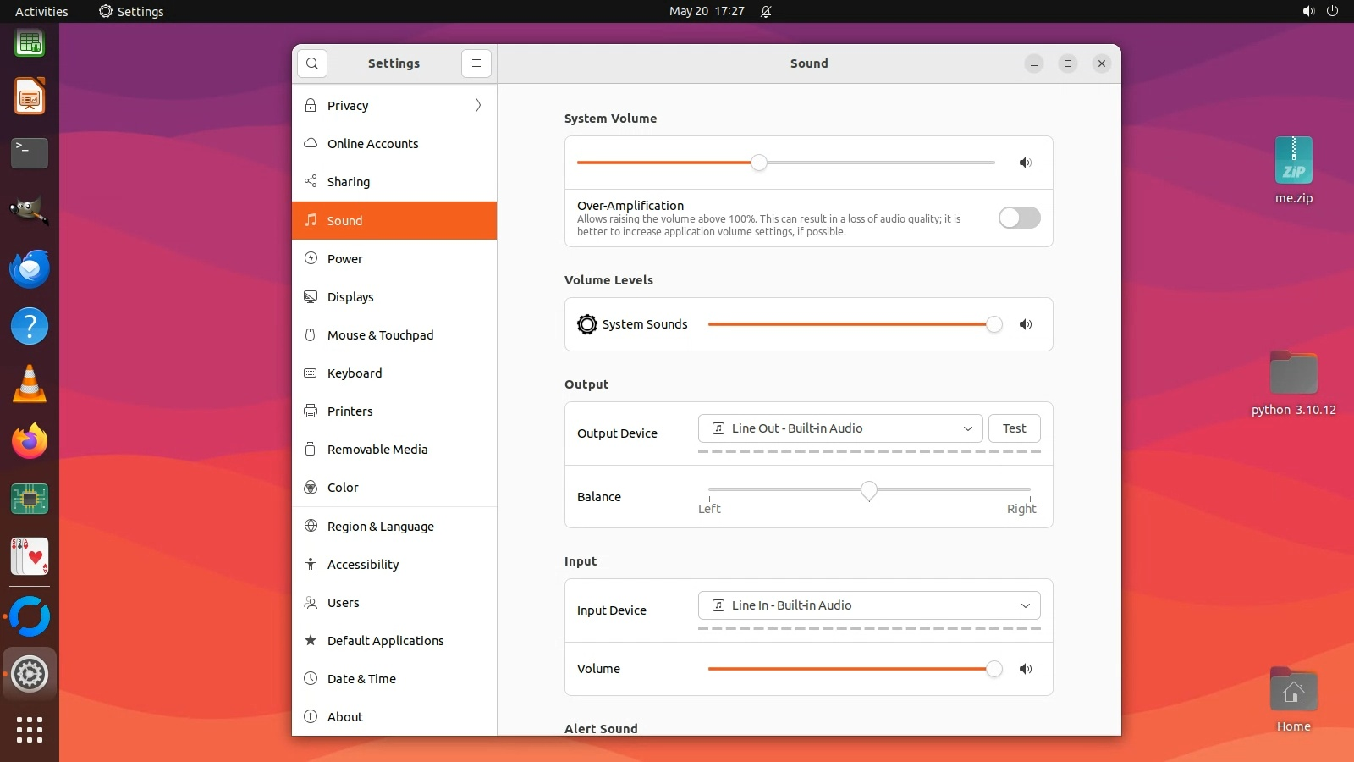
Task: Open VLC media player in dock
Action: tap(30, 384)
